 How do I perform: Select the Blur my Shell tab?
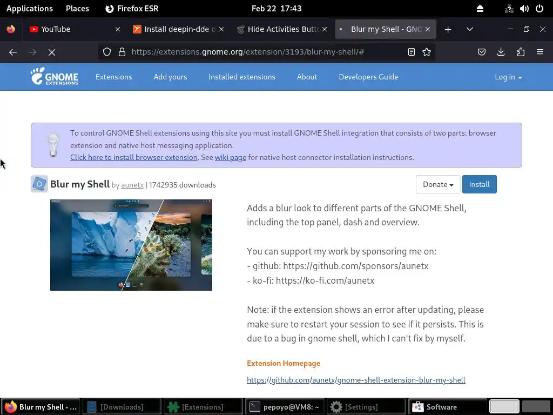click(386, 29)
